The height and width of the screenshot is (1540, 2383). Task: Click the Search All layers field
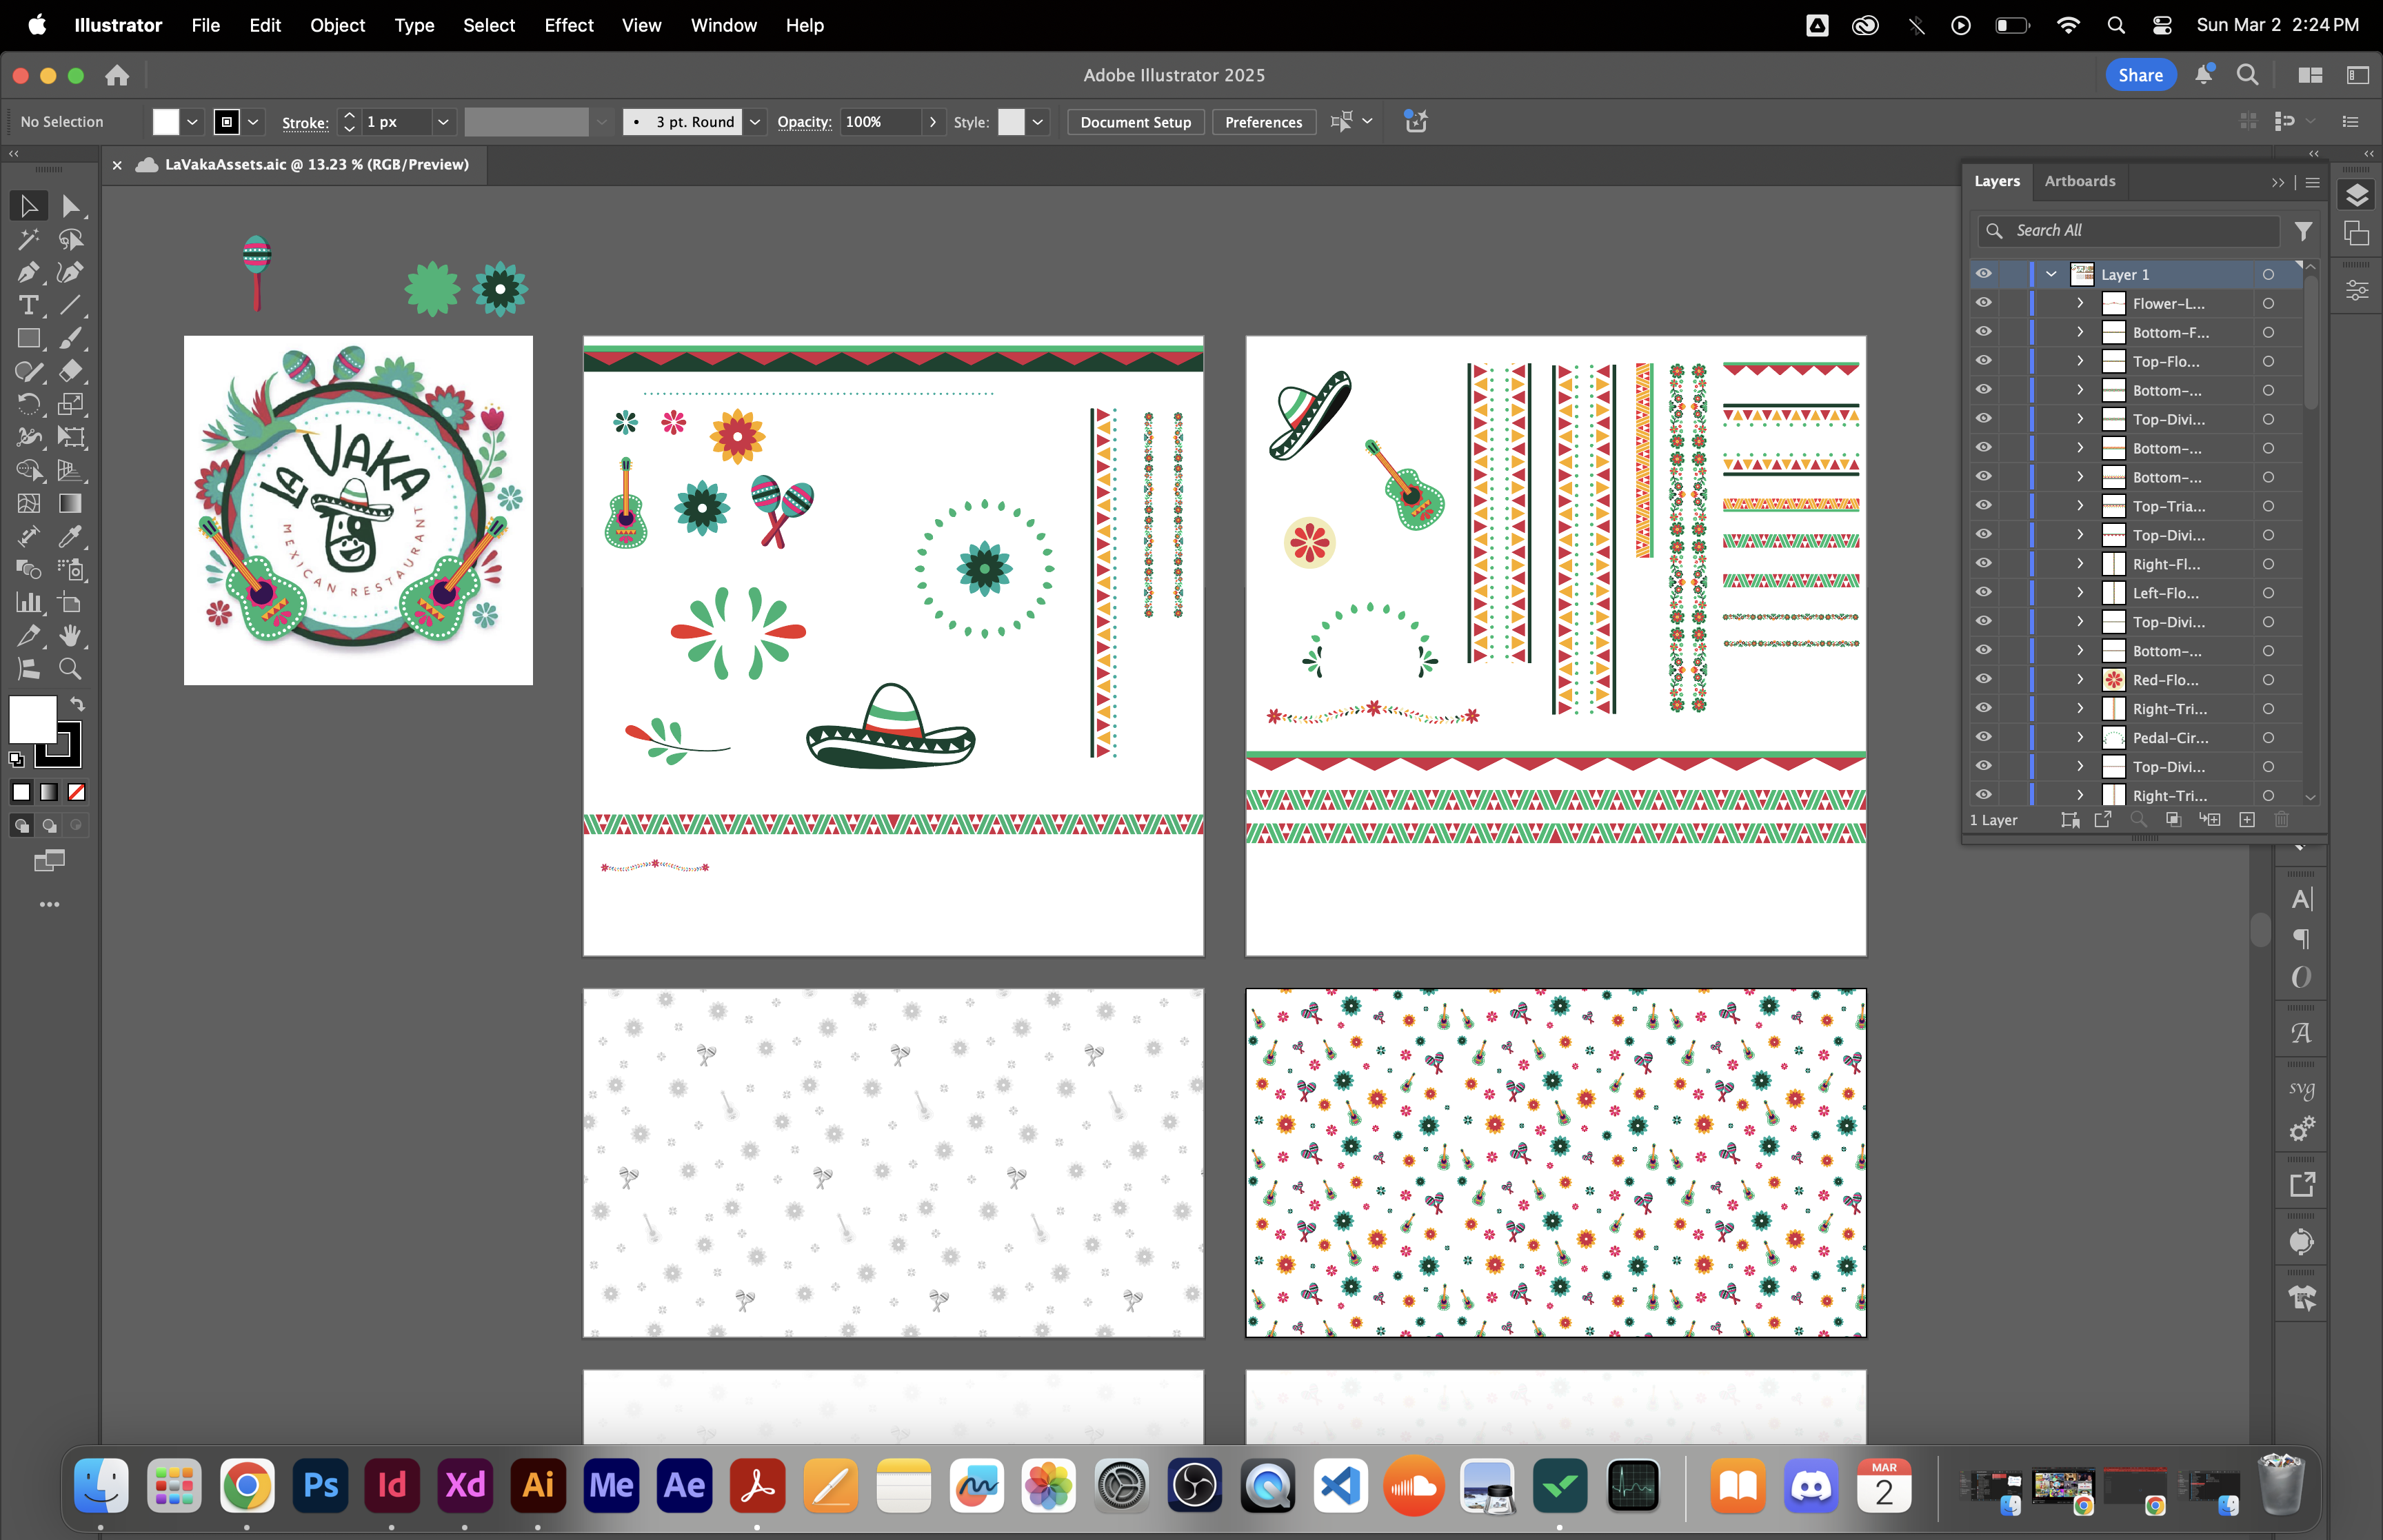pos(2140,231)
